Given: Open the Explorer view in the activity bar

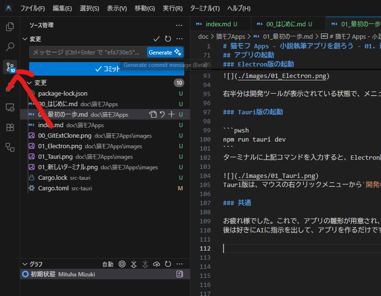Looking at the screenshot, I should coord(10,27).
